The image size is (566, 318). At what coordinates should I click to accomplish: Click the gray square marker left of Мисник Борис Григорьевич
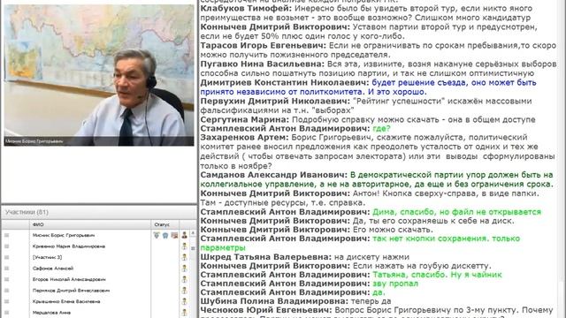[x=6, y=235]
